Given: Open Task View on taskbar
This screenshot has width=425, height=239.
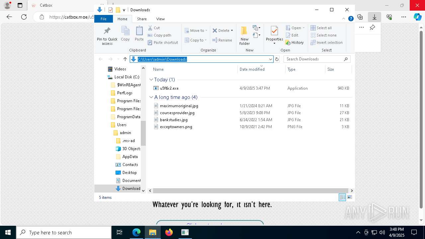Looking at the screenshot, I should (x=120, y=232).
